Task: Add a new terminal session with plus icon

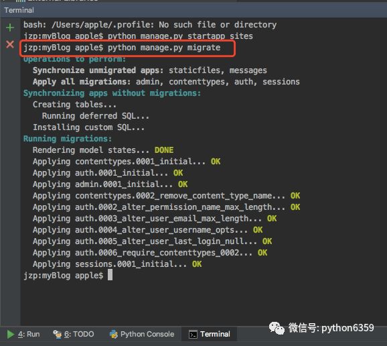Action: (10, 27)
